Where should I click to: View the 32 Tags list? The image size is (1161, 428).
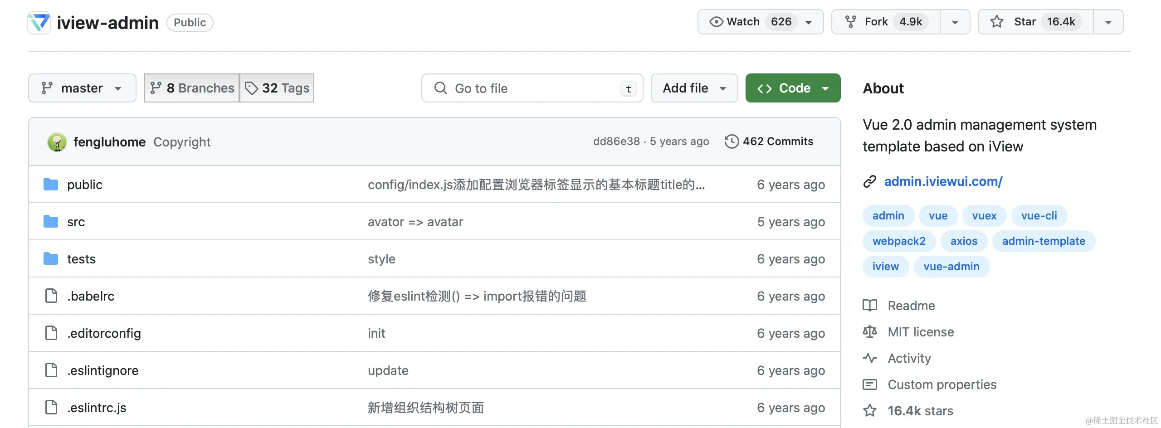pos(277,88)
